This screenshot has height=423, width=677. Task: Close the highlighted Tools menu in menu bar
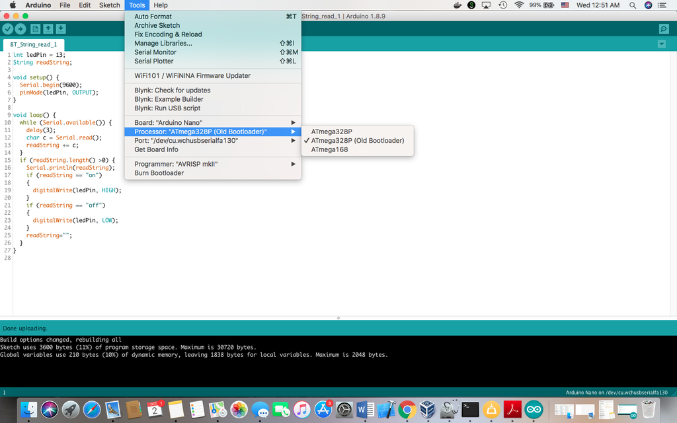coord(137,5)
